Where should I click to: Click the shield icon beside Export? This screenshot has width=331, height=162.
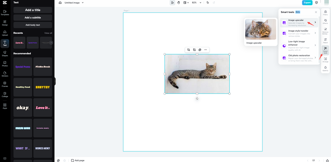317,3
